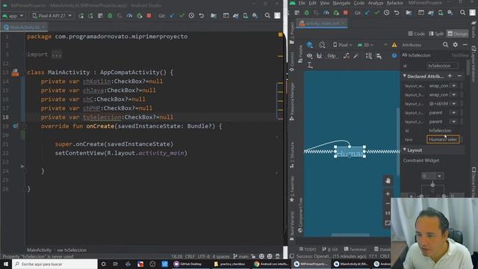The image size is (478, 269).
Task: Collapse the Declared Attributes section
Action: [405, 76]
